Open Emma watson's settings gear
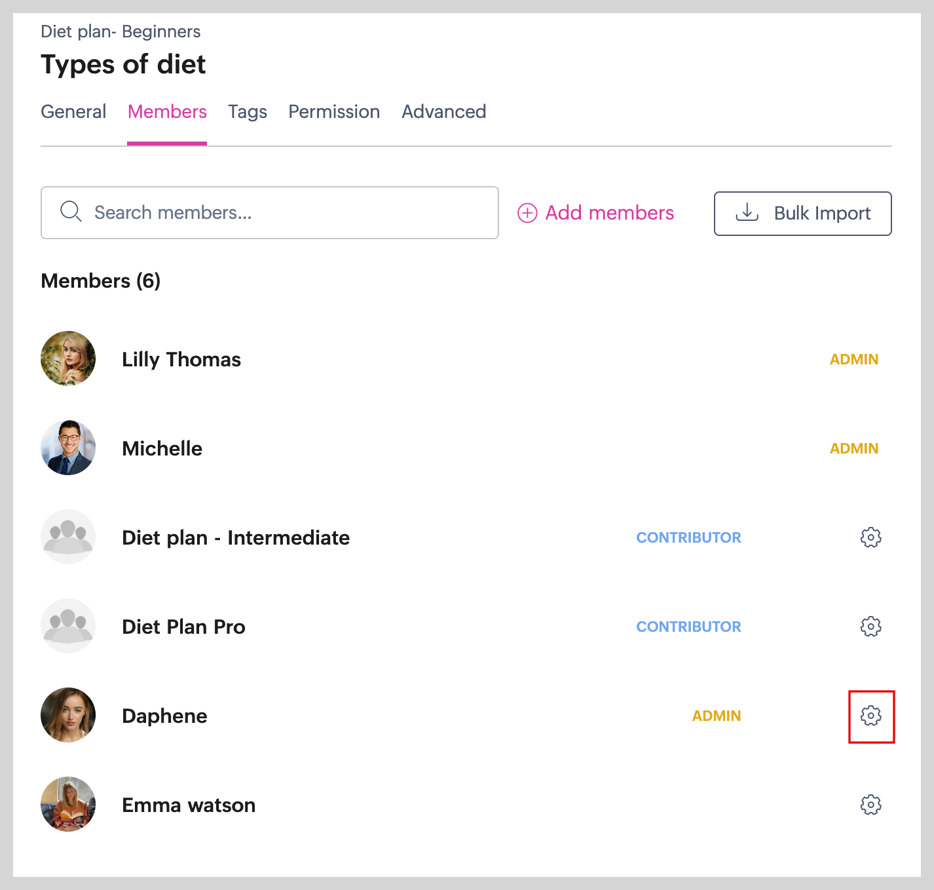 point(870,805)
